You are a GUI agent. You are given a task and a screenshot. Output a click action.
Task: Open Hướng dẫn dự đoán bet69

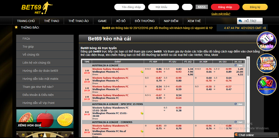(45, 71)
